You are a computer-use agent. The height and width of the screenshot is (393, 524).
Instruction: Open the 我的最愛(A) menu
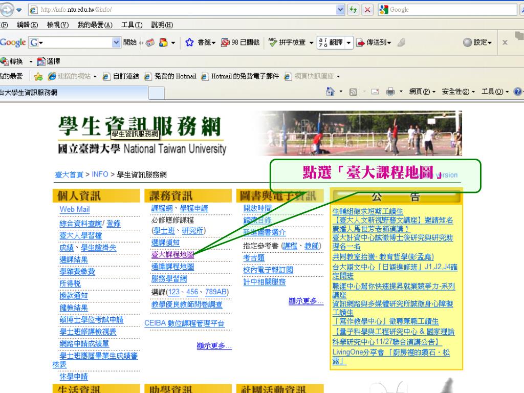[x=95, y=25]
